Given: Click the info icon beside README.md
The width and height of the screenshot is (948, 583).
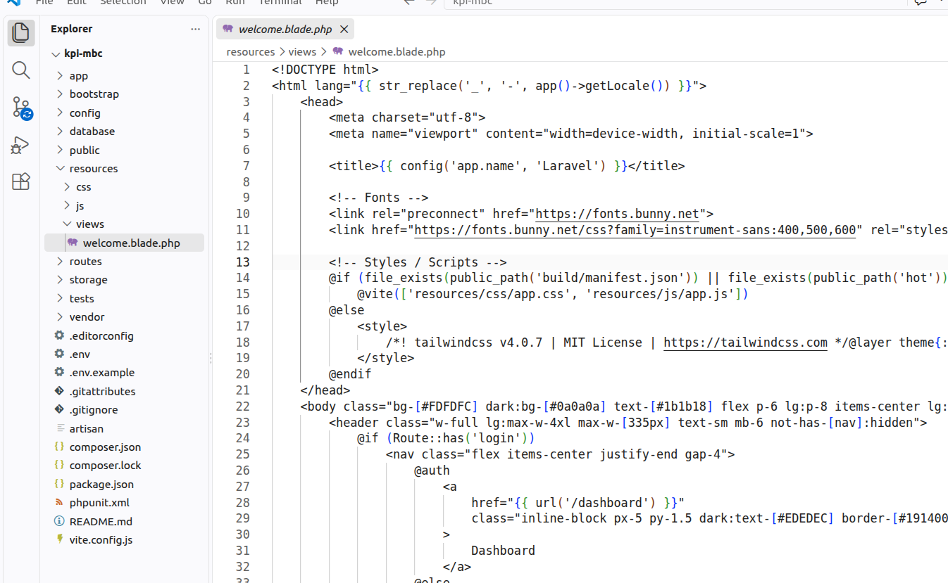Looking at the screenshot, I should 59,521.
